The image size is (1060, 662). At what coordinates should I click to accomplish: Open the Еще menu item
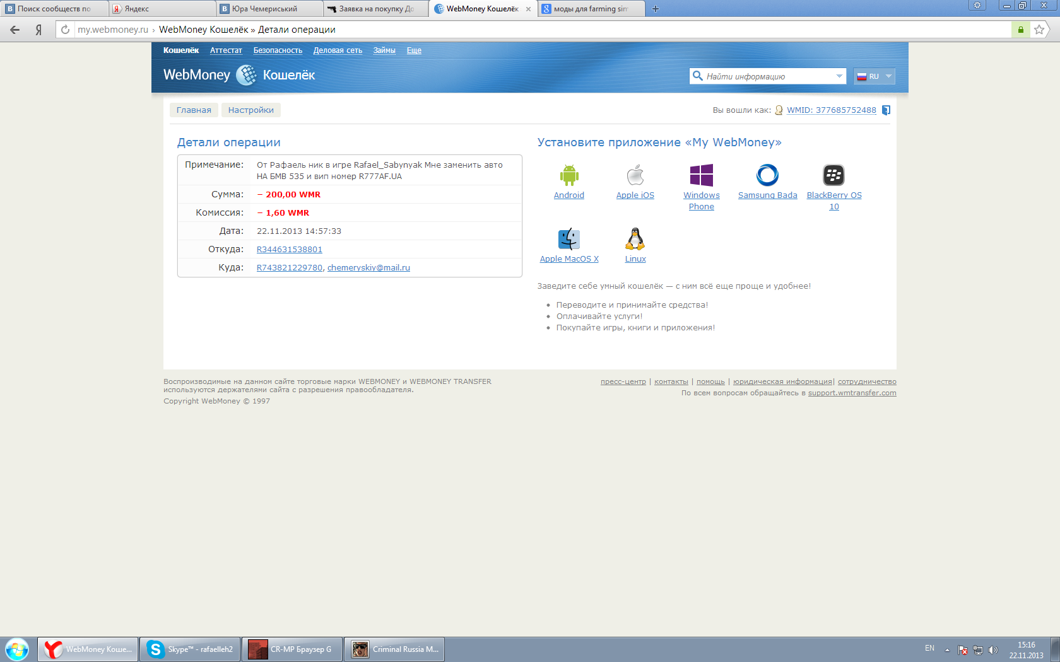[x=414, y=50]
